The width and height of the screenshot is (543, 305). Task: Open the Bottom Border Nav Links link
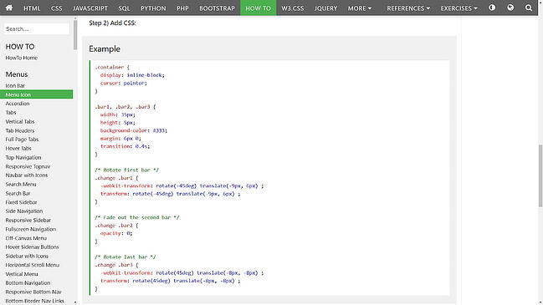tap(34, 301)
